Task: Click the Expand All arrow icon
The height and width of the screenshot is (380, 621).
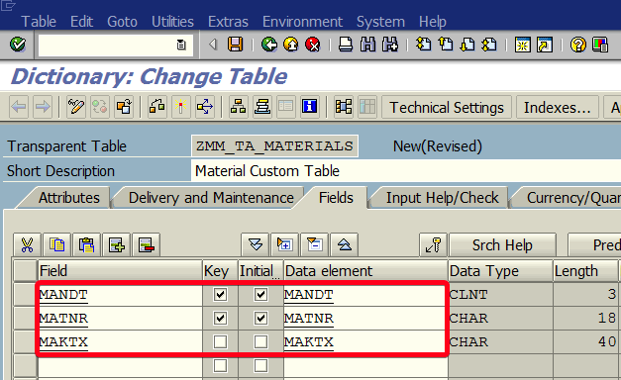Action: [256, 245]
